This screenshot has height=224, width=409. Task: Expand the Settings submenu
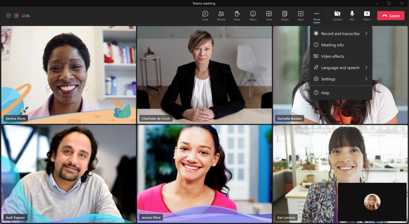(x=341, y=79)
